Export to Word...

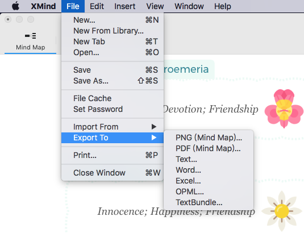click(x=209, y=170)
